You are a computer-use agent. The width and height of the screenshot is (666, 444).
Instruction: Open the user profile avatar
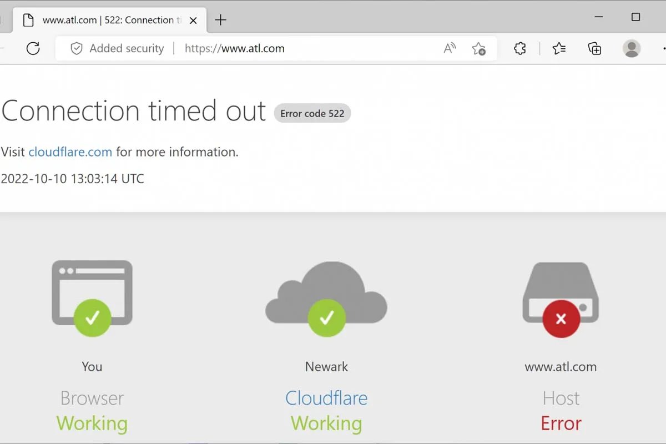[632, 48]
